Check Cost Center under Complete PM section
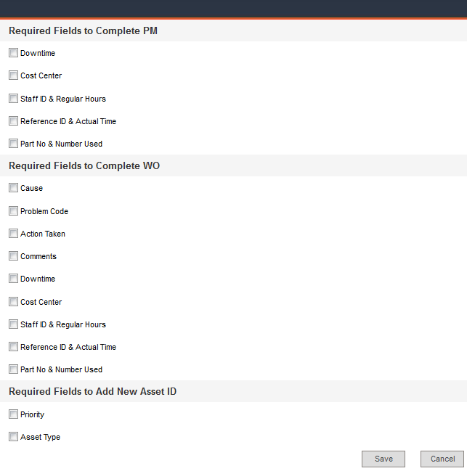467x471 pixels. coord(13,75)
